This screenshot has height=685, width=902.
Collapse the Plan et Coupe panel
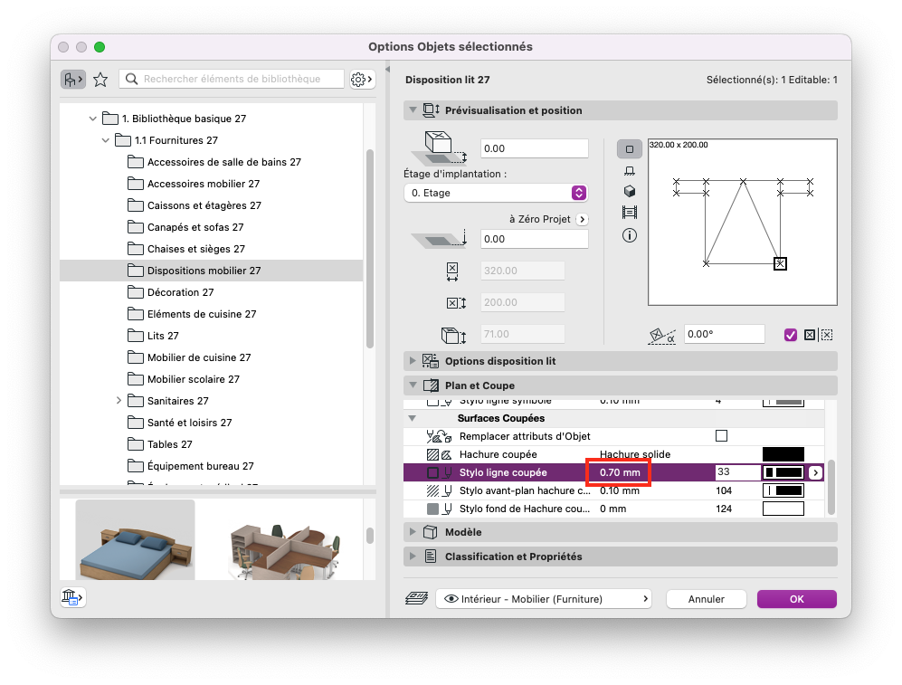[x=413, y=385]
